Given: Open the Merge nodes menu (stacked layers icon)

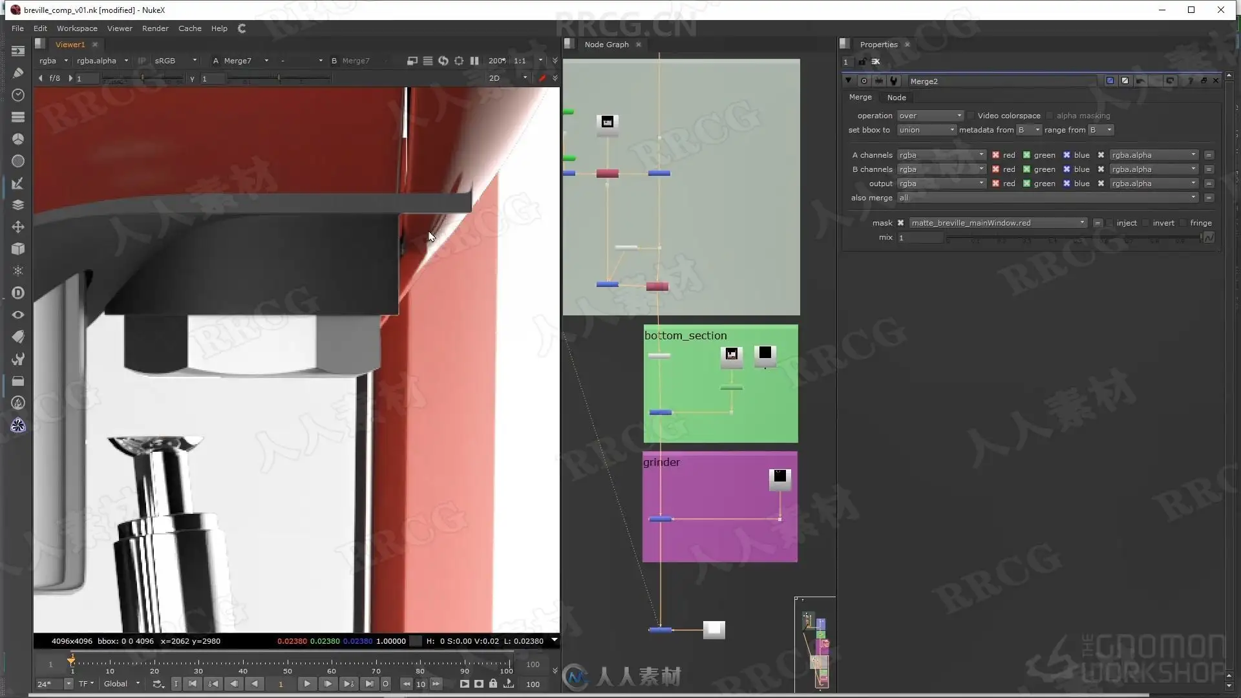Looking at the screenshot, I should [x=18, y=205].
